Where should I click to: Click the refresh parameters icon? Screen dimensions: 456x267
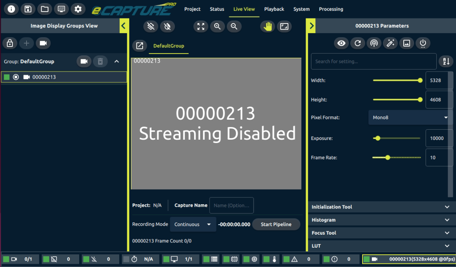(358, 43)
